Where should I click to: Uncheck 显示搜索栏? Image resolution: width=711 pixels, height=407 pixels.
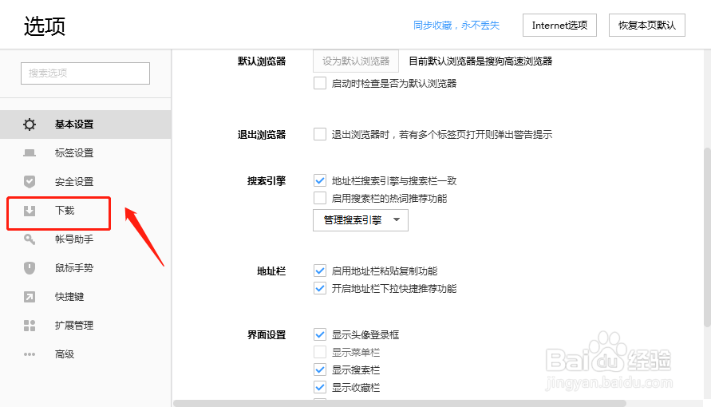[x=320, y=369]
